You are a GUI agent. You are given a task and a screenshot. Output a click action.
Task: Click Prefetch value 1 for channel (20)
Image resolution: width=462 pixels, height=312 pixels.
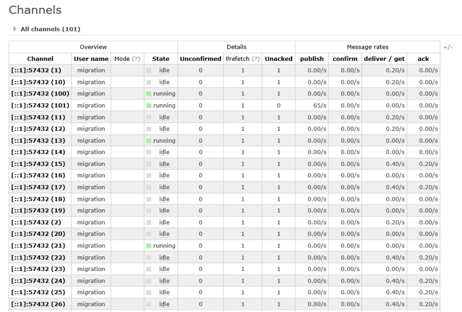(x=243, y=234)
